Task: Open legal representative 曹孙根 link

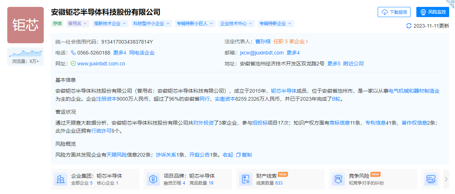Action: pyautogui.click(x=263, y=42)
